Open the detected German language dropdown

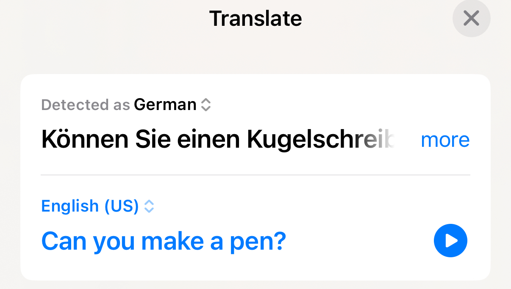165,105
